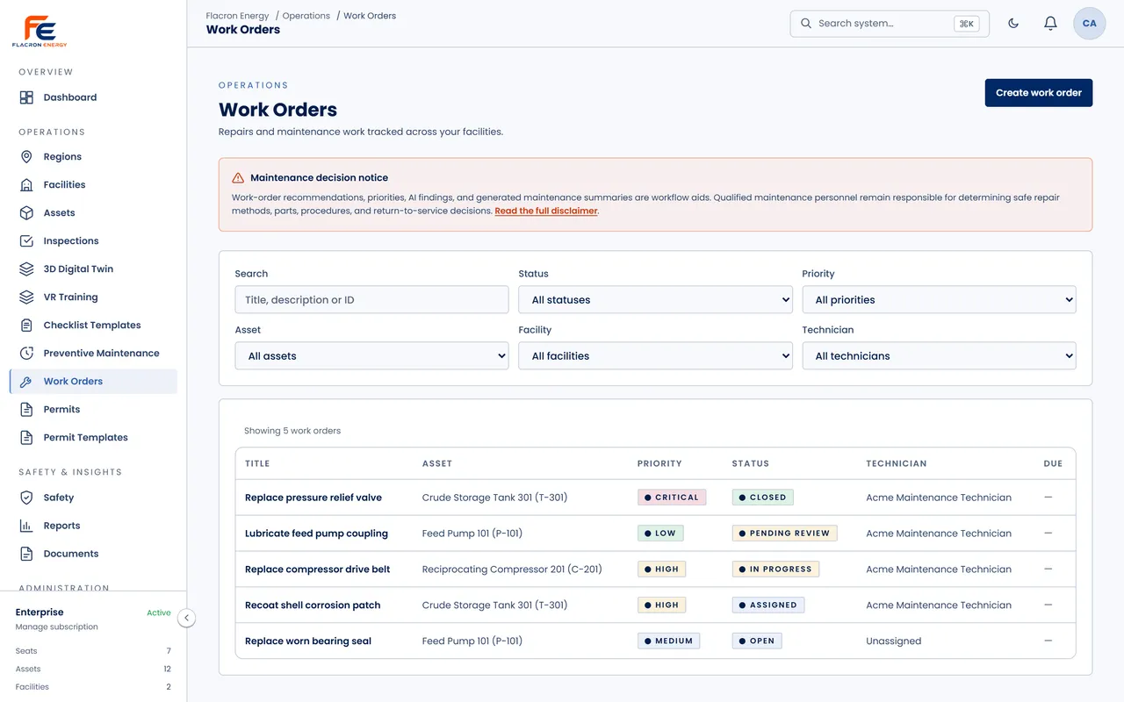The width and height of the screenshot is (1124, 702).
Task: Click the Reports bar chart icon
Action: click(26, 526)
